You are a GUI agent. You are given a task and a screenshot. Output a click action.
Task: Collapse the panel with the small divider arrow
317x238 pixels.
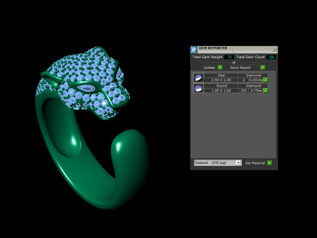tap(234, 62)
